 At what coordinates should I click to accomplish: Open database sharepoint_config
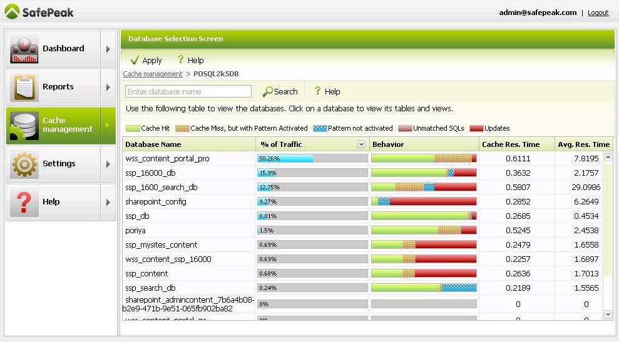pos(156,201)
